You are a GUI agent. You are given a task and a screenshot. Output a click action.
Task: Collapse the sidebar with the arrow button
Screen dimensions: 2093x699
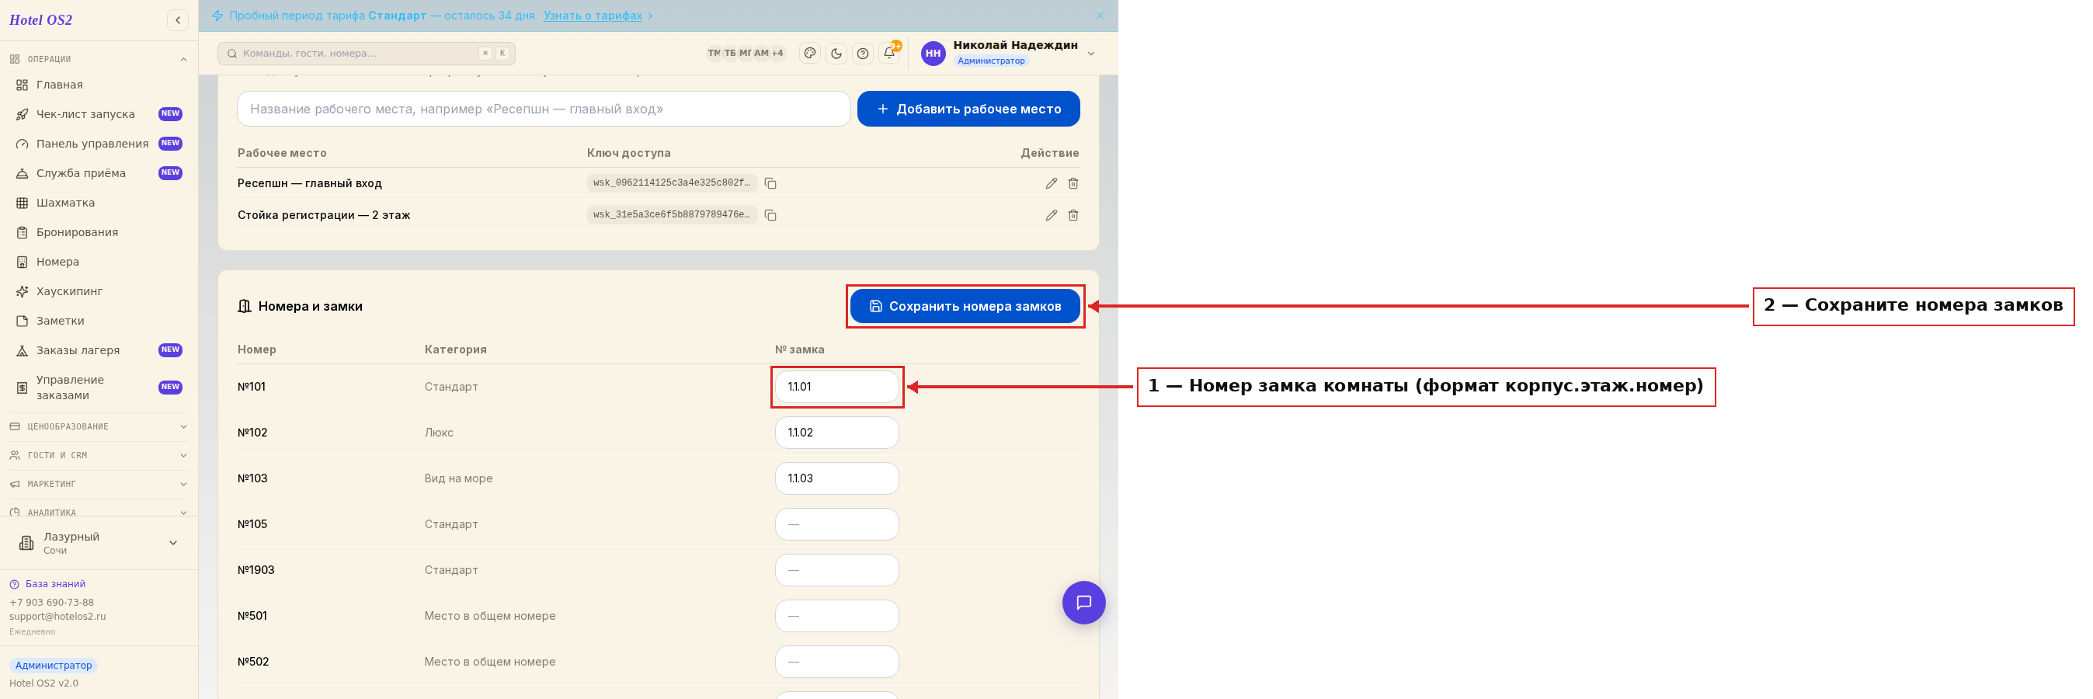[177, 20]
